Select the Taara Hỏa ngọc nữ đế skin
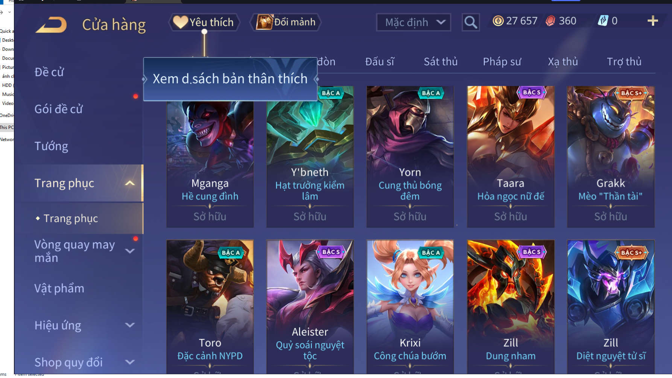Image resolution: width=672 pixels, height=378 pixels. click(511, 156)
